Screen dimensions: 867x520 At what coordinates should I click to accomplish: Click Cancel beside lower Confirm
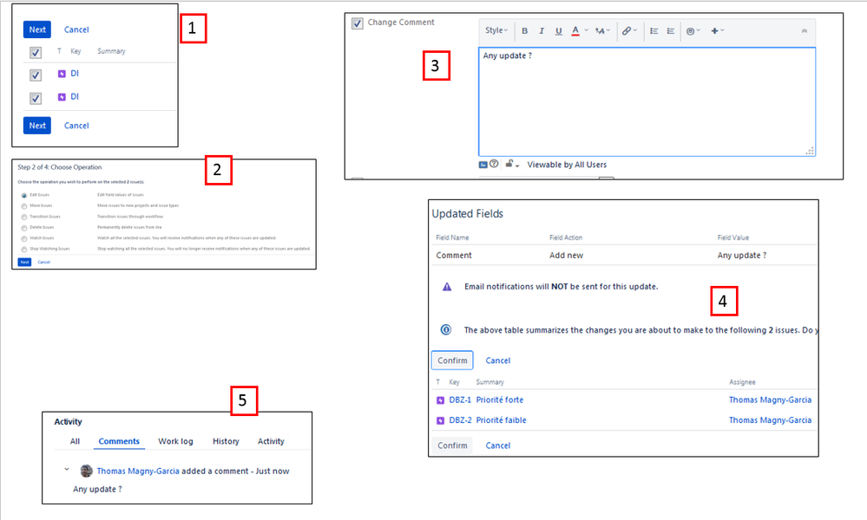point(497,445)
